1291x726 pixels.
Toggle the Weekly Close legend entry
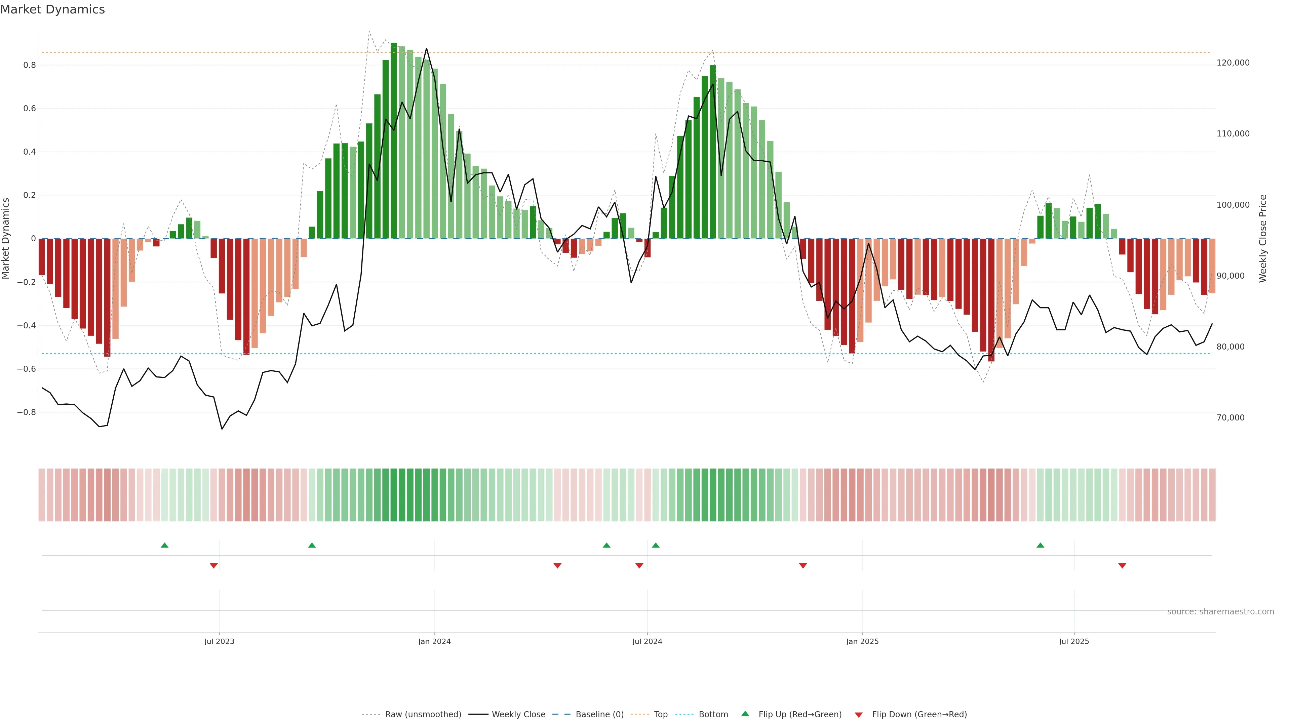(x=518, y=715)
